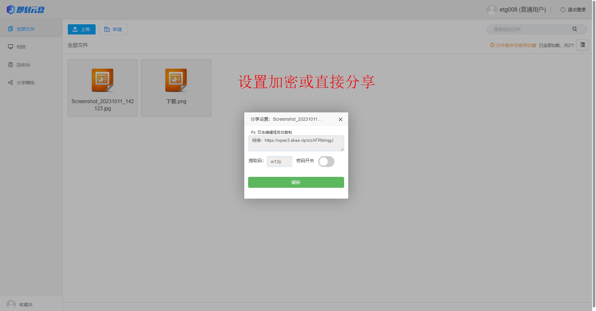Switch to 全部文件 breadcrumb view
Viewport: 596px width, 311px height.
(x=78, y=45)
